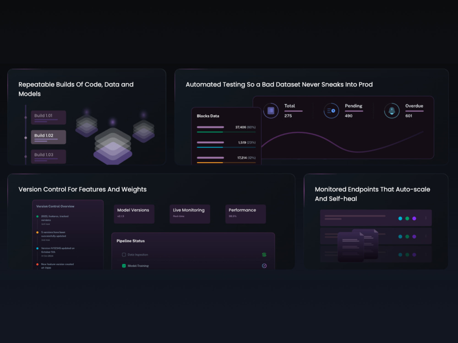458x343 pixels.
Task: Click the v2.1.3 label under Model Versions
Action: (x=120, y=216)
